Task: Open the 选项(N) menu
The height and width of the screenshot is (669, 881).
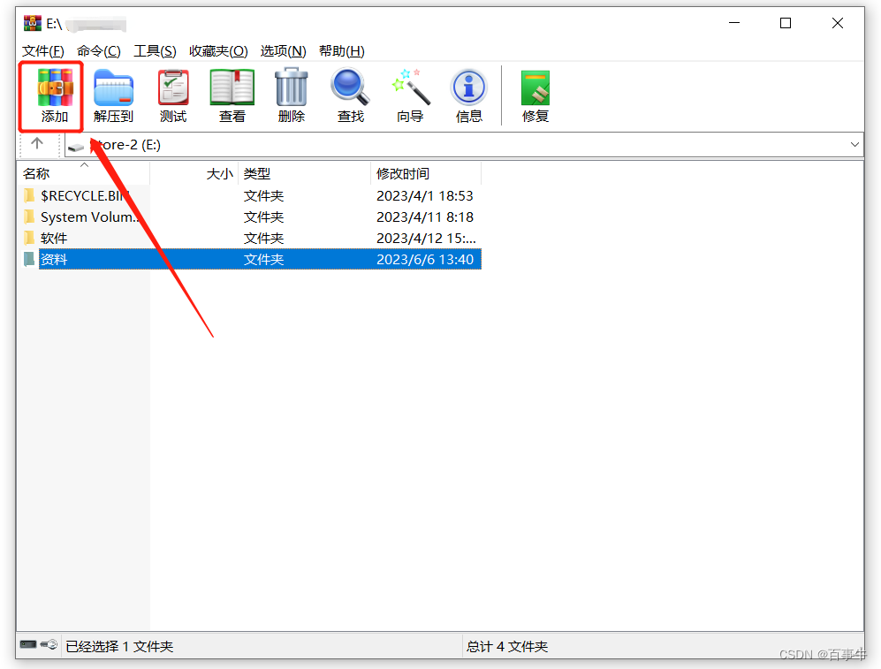Action: [283, 51]
